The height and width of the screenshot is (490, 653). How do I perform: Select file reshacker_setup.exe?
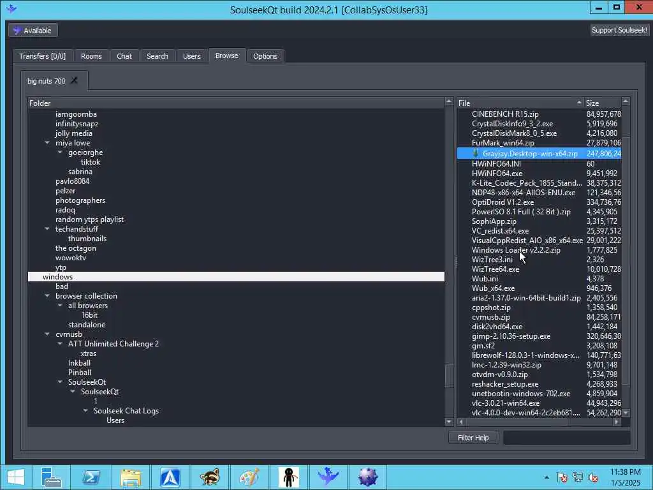(505, 384)
